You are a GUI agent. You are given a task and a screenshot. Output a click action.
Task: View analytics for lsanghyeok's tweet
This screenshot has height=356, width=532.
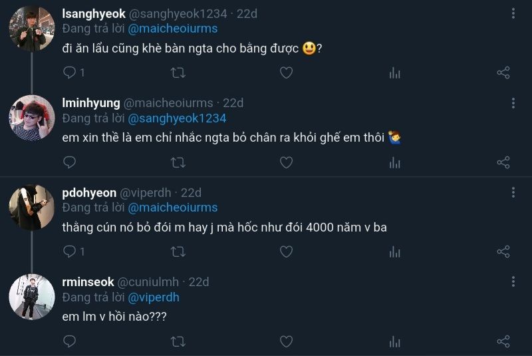tap(394, 73)
